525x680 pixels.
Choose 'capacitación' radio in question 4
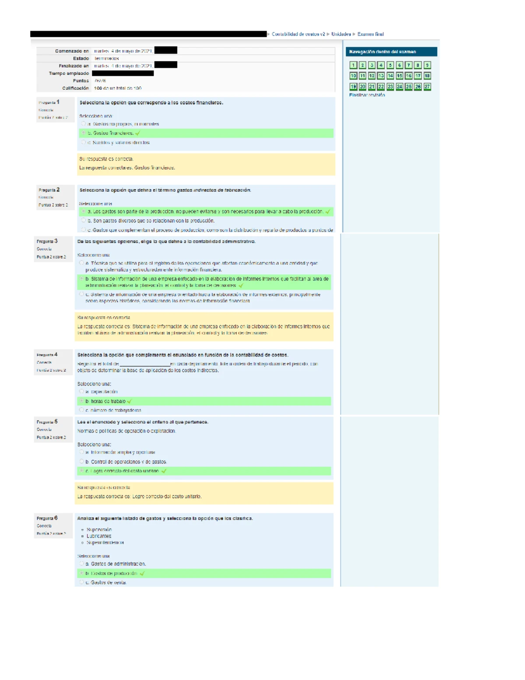click(x=82, y=391)
